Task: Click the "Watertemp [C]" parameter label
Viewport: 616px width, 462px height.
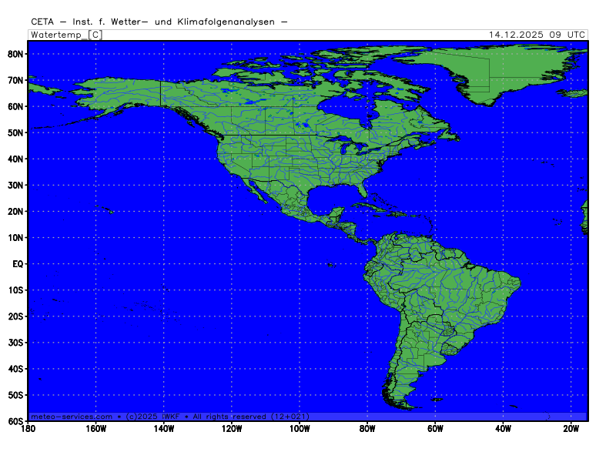Action: [65, 35]
